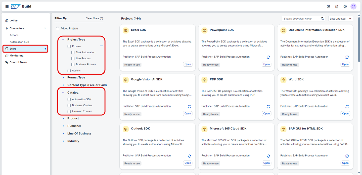Collapse the Connectors sidebar section chevron
The height and width of the screenshot is (175, 362).
click(x=45, y=28)
